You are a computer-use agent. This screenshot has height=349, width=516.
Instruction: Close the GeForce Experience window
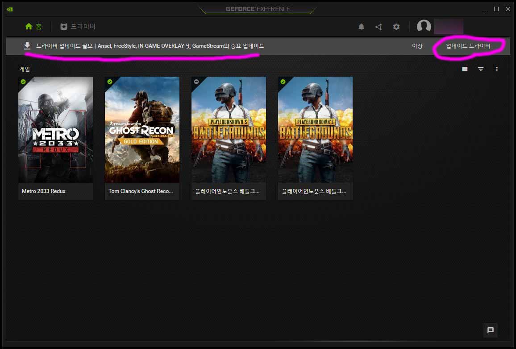[x=508, y=9]
